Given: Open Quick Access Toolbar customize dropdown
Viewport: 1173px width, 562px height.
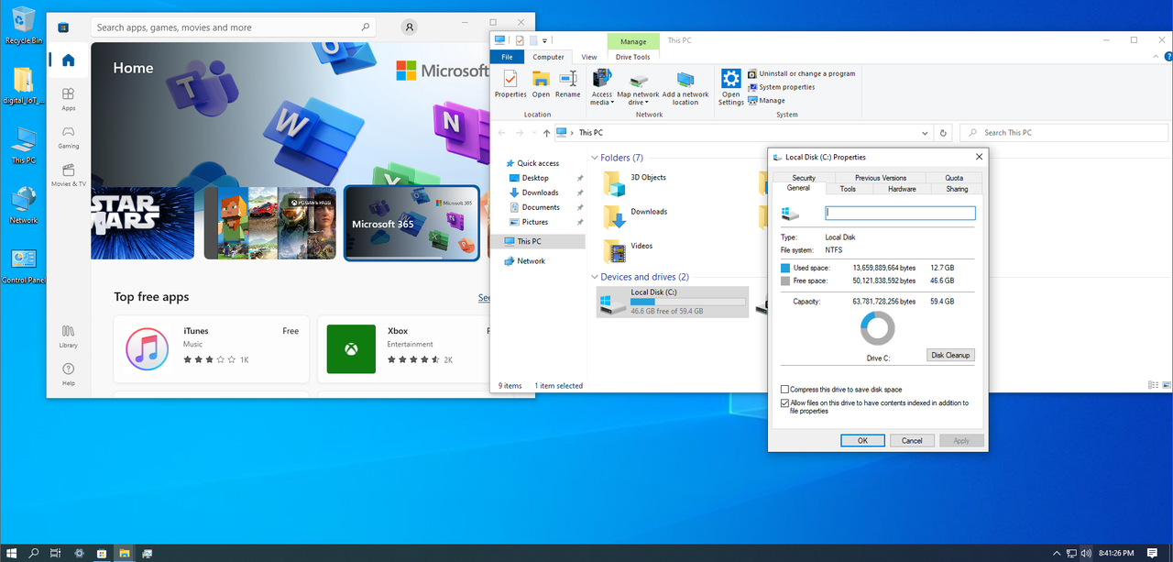Looking at the screenshot, I should tap(544, 40).
